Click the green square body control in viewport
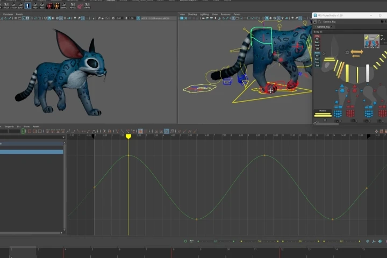 coord(261,39)
